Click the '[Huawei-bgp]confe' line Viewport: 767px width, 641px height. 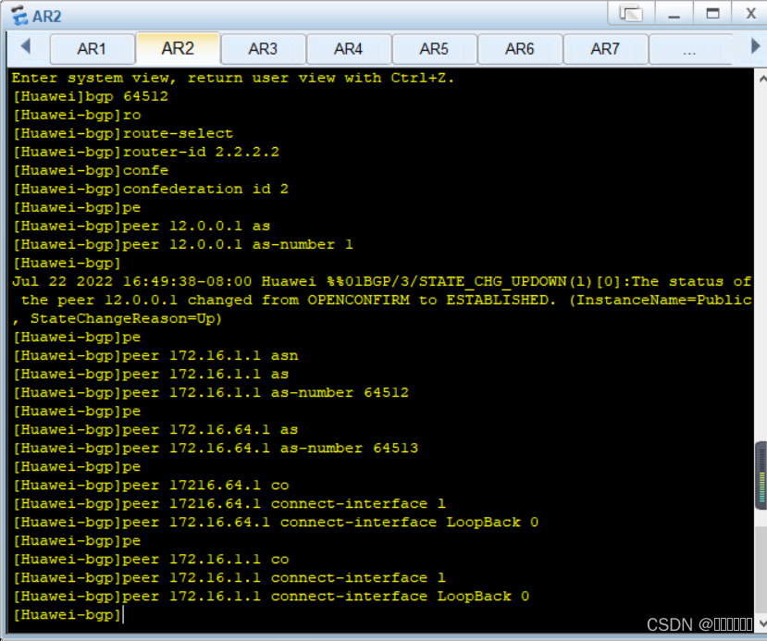(91, 170)
